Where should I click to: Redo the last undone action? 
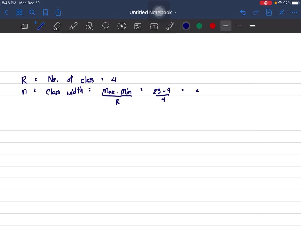click(x=256, y=12)
